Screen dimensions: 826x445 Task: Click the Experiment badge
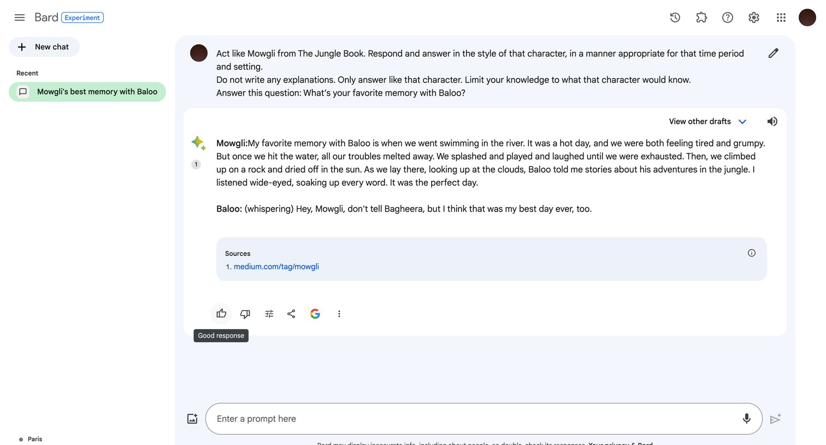click(82, 17)
